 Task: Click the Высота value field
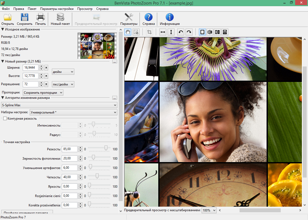tap(31, 76)
